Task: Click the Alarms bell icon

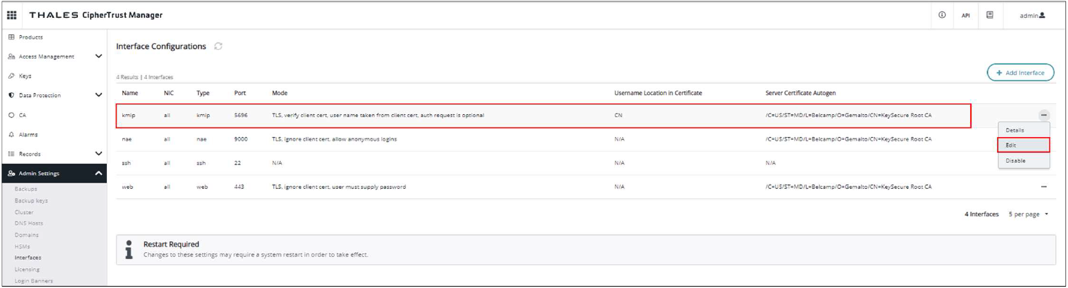Action: pos(11,134)
